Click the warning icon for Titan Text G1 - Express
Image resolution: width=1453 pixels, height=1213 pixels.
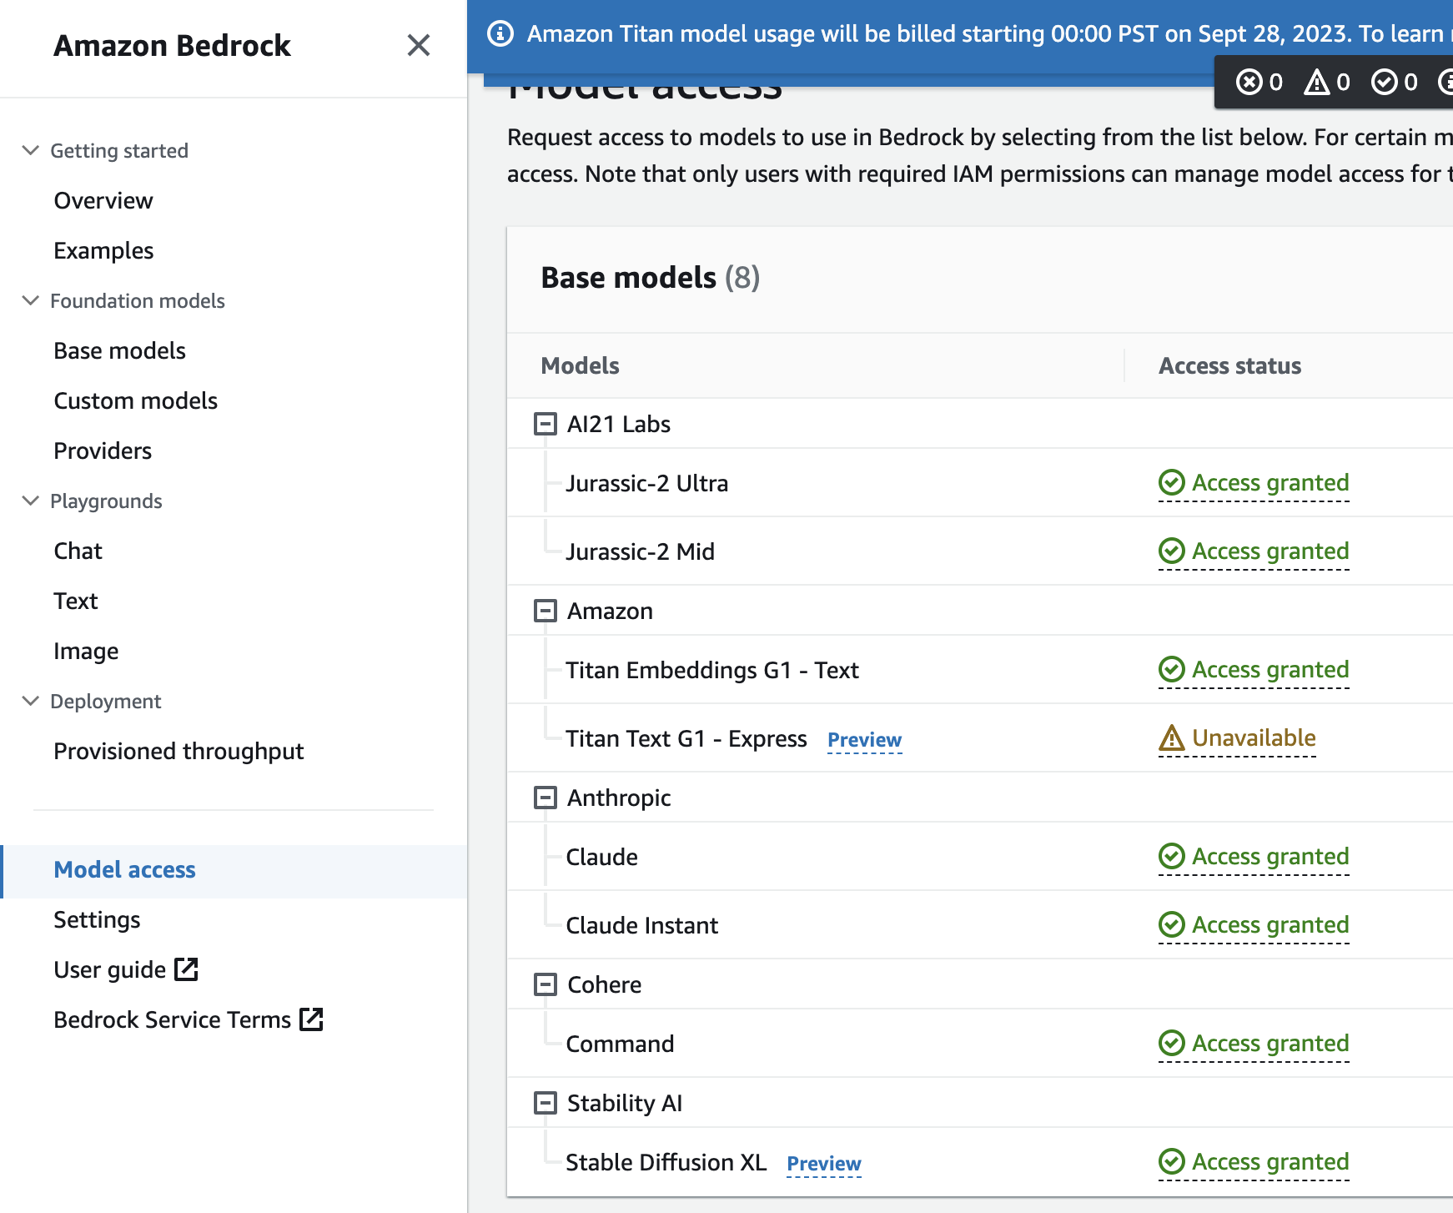(1172, 737)
